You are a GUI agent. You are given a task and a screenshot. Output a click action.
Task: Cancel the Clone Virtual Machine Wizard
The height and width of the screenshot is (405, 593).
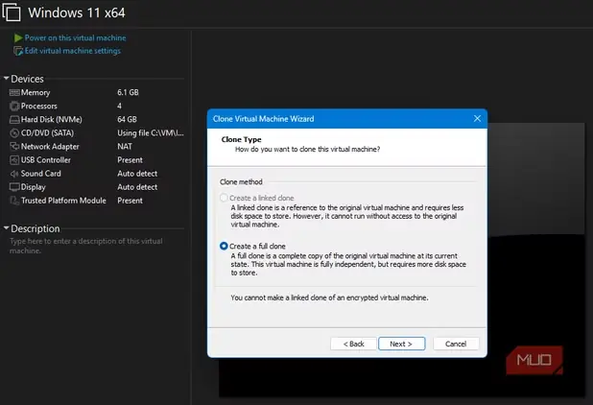click(x=456, y=344)
